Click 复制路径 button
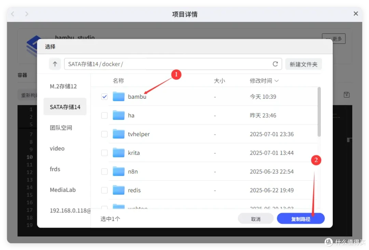This screenshot has width=369, height=250. pos(301,219)
